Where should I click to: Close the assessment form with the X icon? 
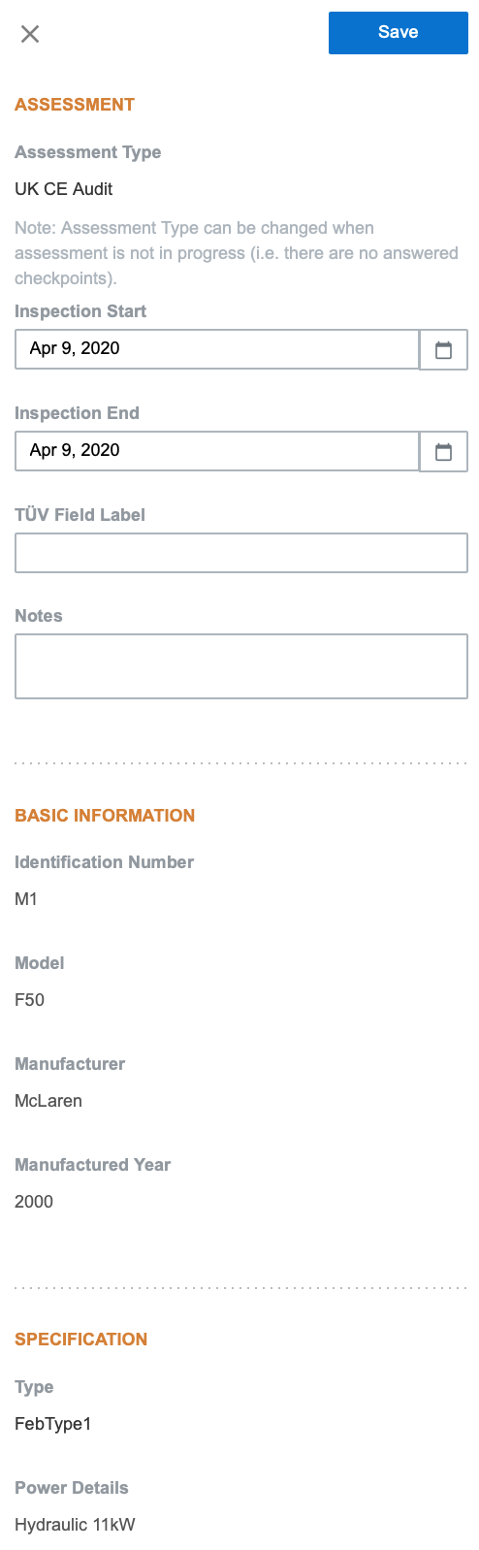pyautogui.click(x=30, y=34)
